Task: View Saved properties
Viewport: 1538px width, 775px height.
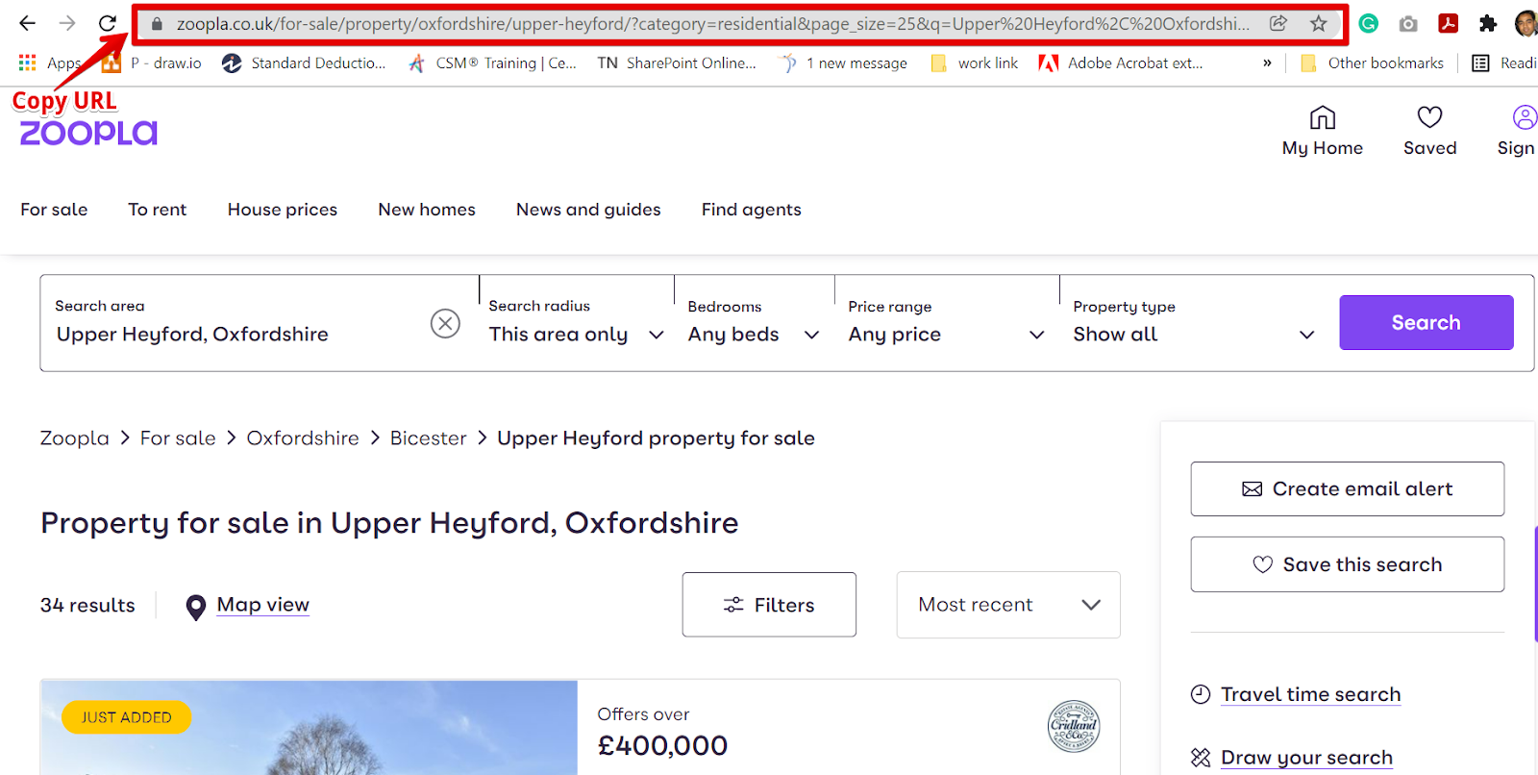Action: click(x=1430, y=131)
